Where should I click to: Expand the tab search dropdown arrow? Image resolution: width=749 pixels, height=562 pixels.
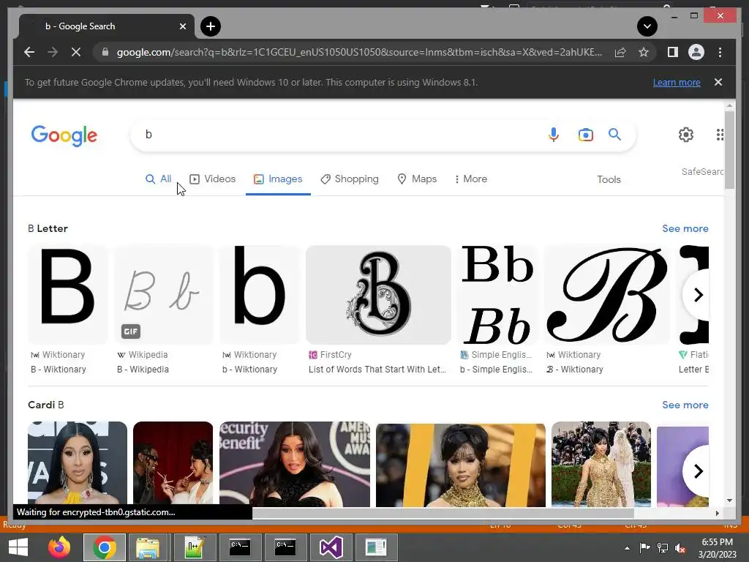(x=647, y=26)
